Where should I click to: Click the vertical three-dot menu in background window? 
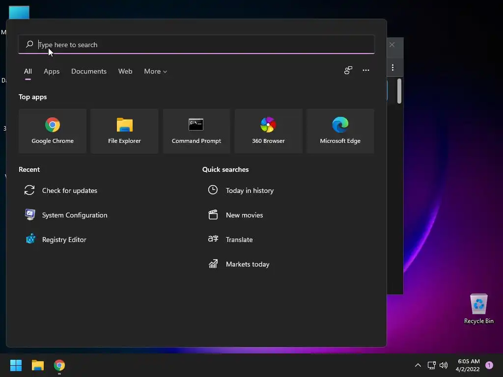click(x=392, y=67)
